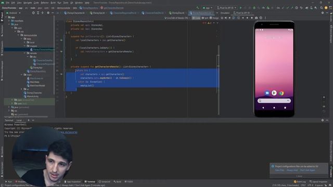Click emulator snapshots clock icon
The image size is (333, 187).
(261, 18)
